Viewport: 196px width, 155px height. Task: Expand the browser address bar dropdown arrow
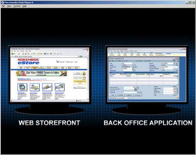79,56
